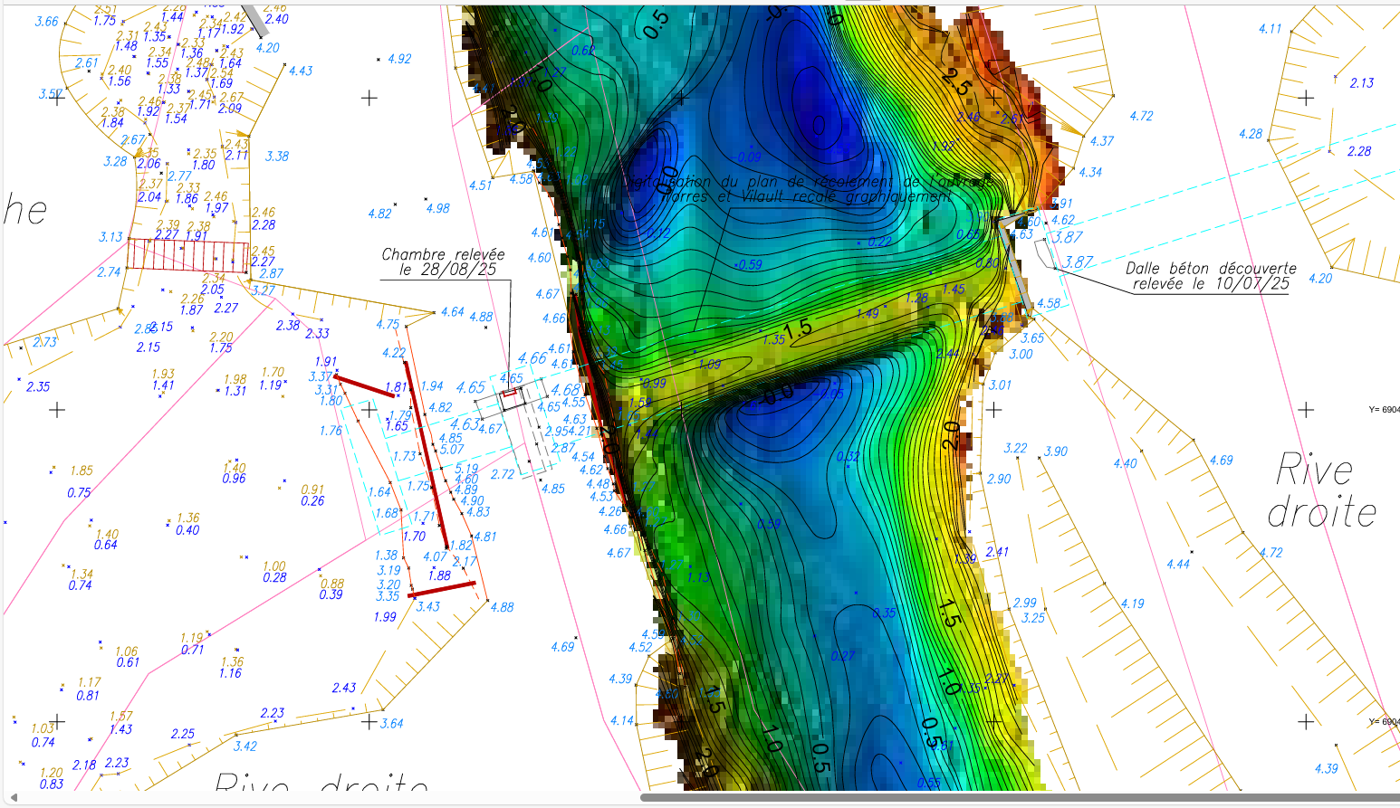Select the short red bar above 3.43
Viewport: 1400px width, 808px height.
coord(442,589)
